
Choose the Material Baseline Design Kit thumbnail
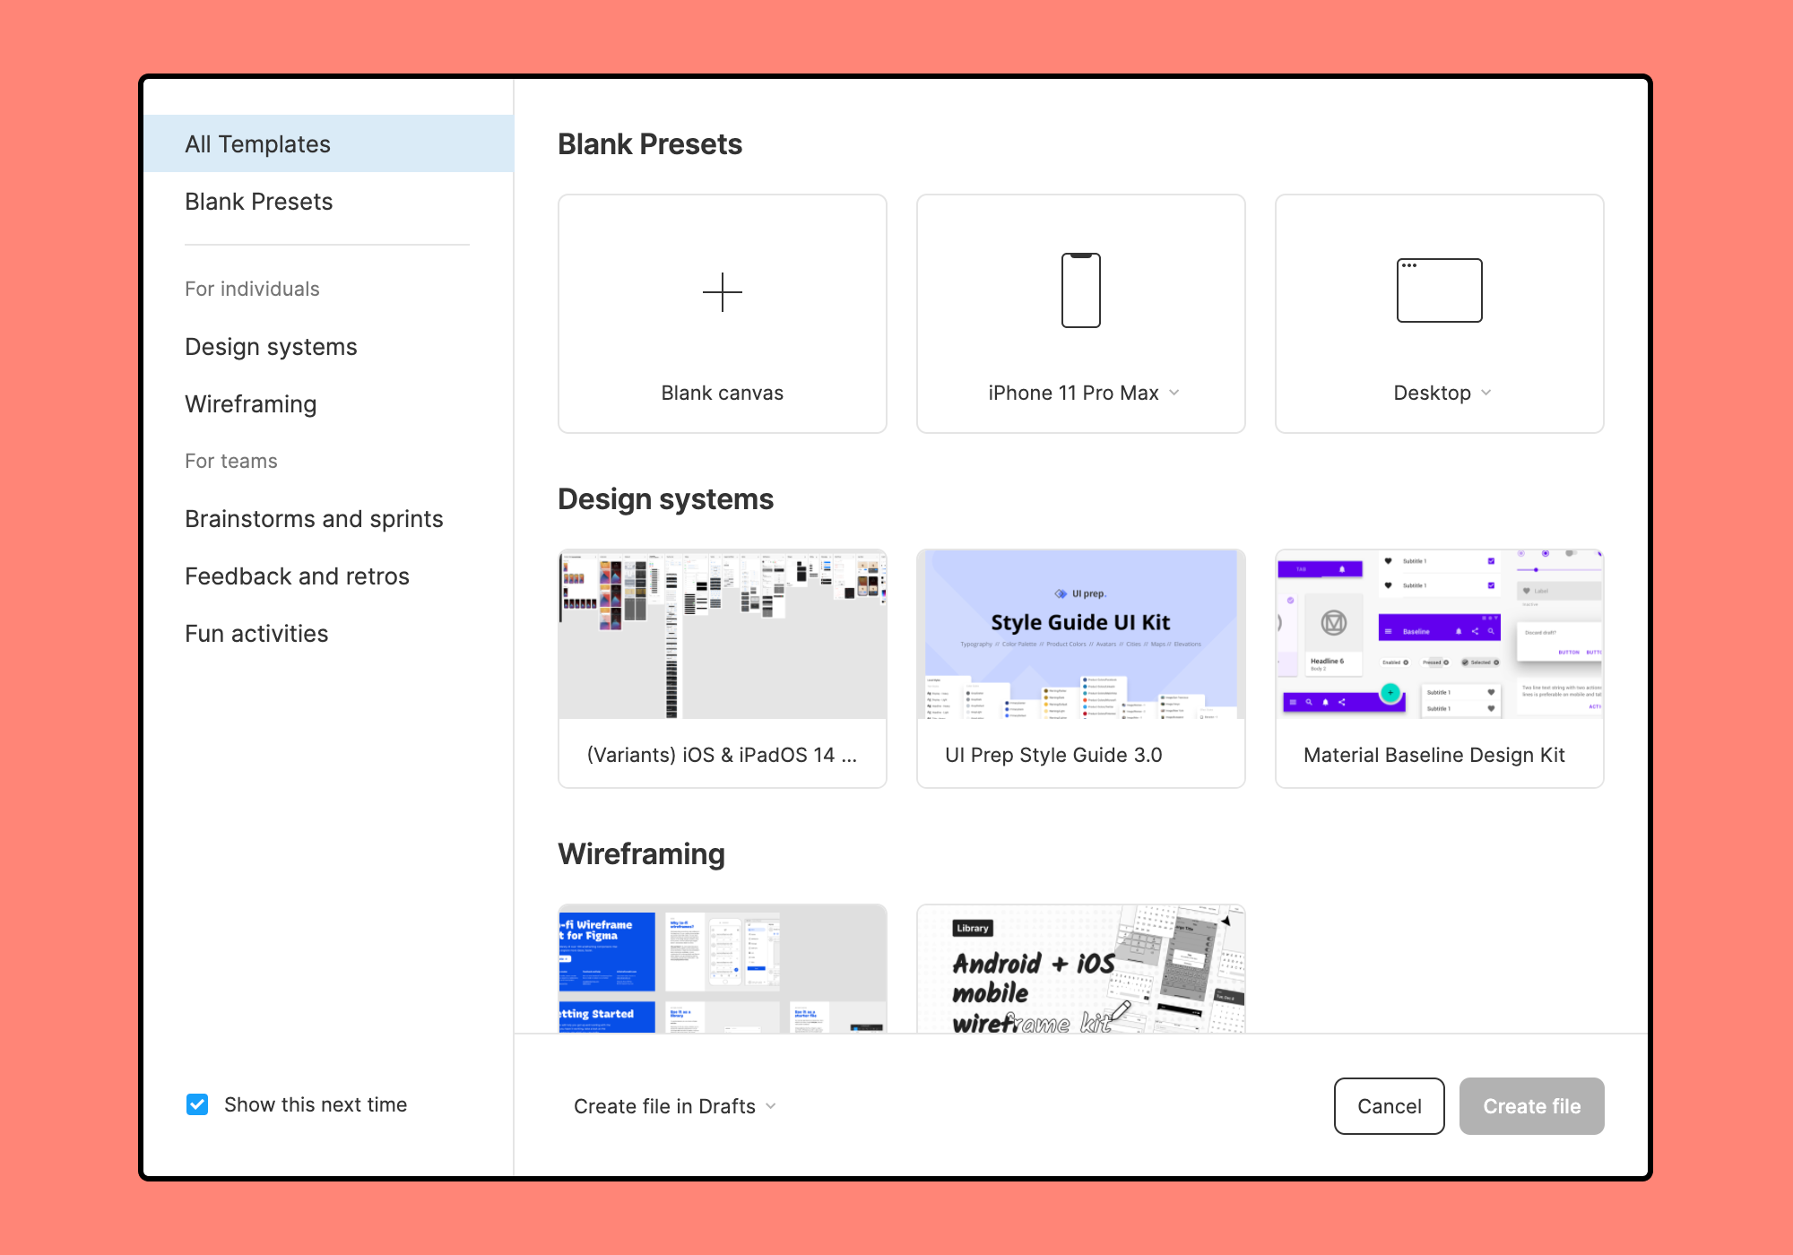click(x=1439, y=635)
